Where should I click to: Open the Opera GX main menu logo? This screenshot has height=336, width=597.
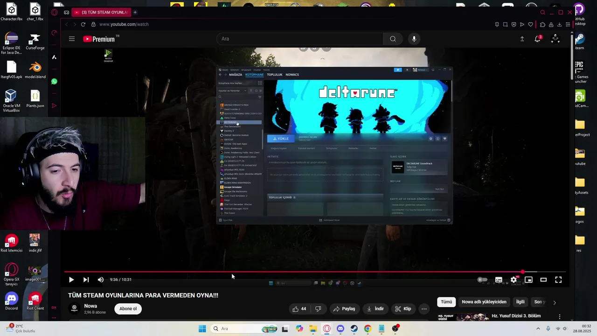(55, 12)
